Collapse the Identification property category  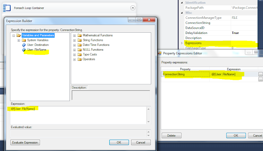click(182, 3)
